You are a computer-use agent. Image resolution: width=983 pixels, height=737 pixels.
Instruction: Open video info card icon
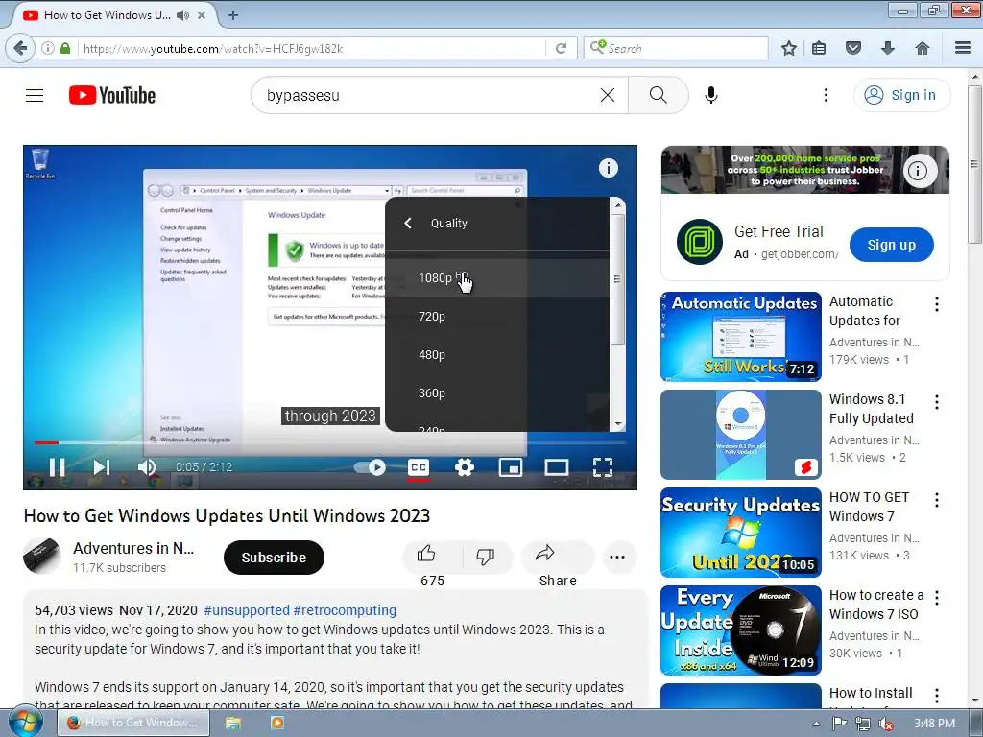click(x=608, y=168)
